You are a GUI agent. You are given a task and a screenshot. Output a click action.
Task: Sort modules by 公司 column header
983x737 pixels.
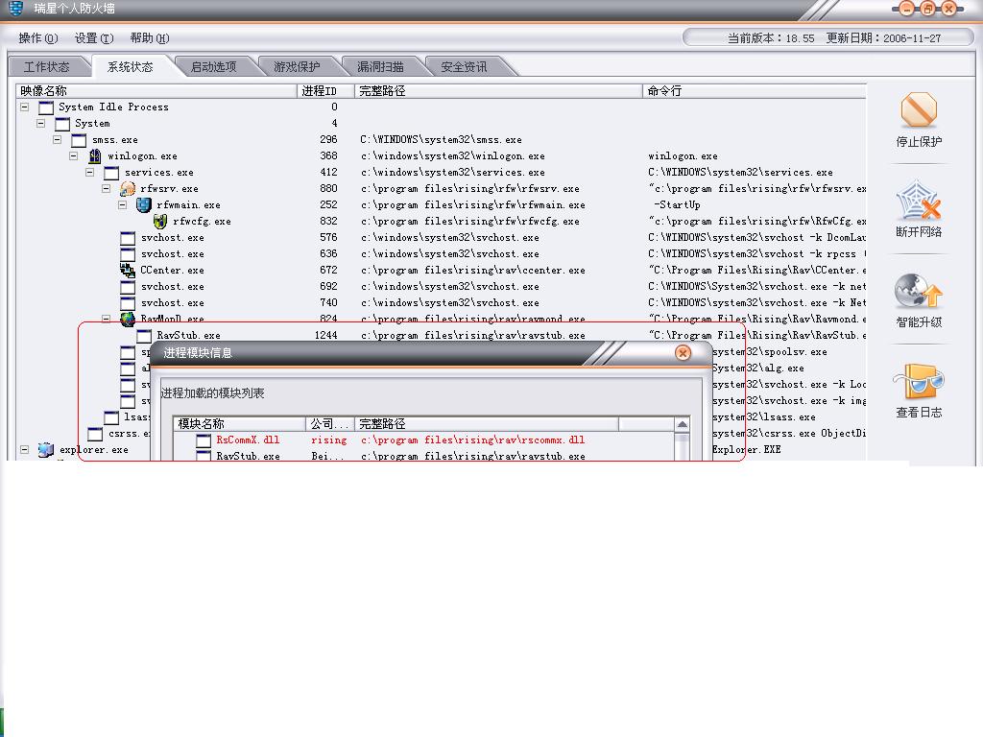click(330, 424)
